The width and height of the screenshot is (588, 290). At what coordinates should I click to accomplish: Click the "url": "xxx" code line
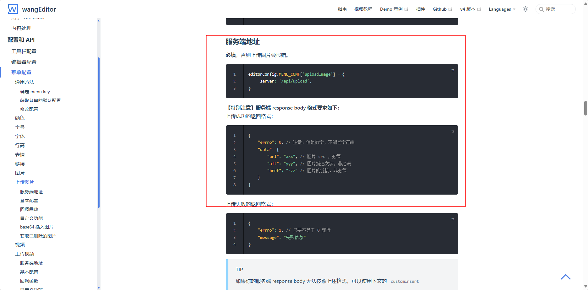(x=304, y=157)
